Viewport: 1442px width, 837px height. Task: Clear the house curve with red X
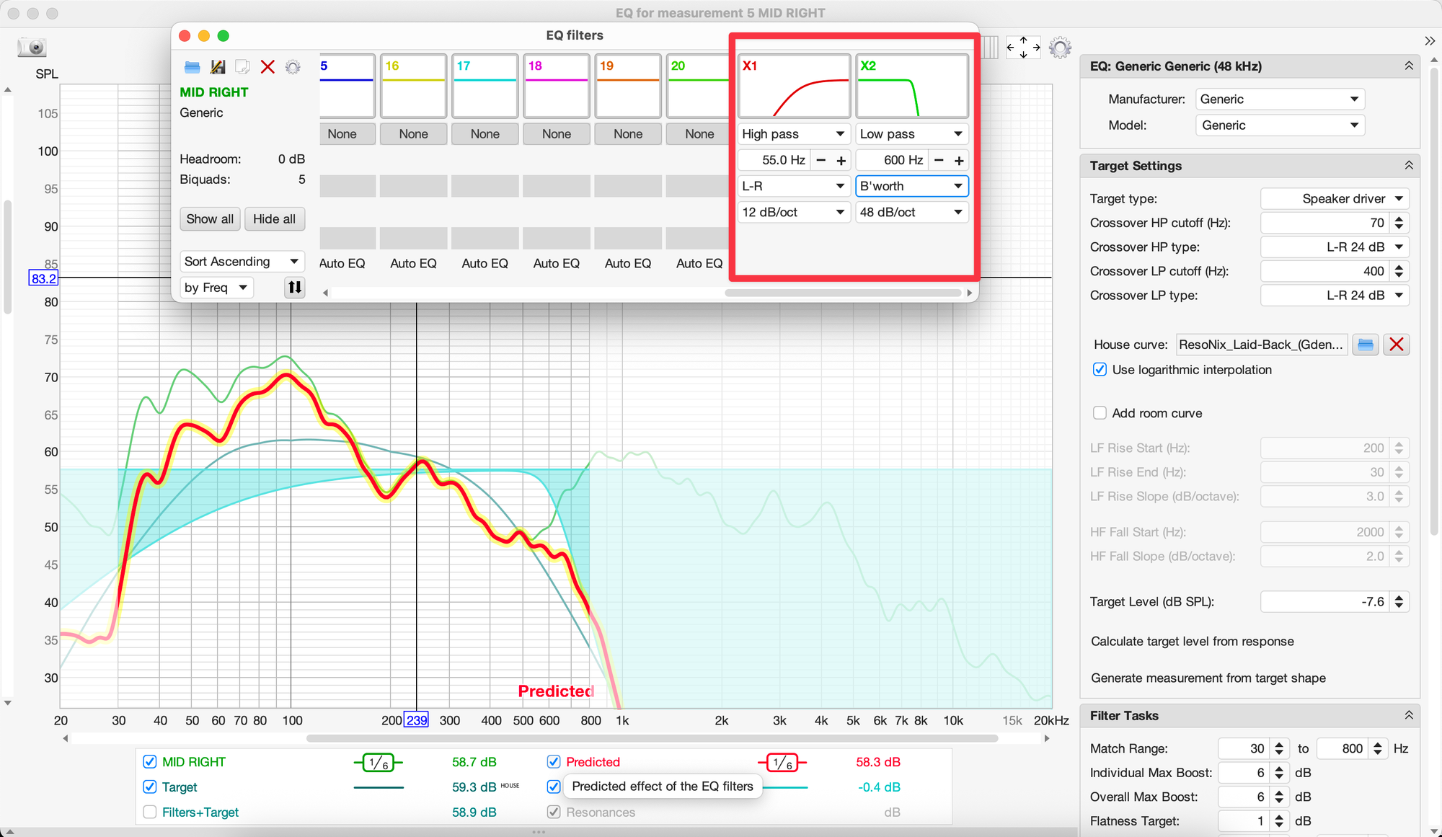point(1396,345)
